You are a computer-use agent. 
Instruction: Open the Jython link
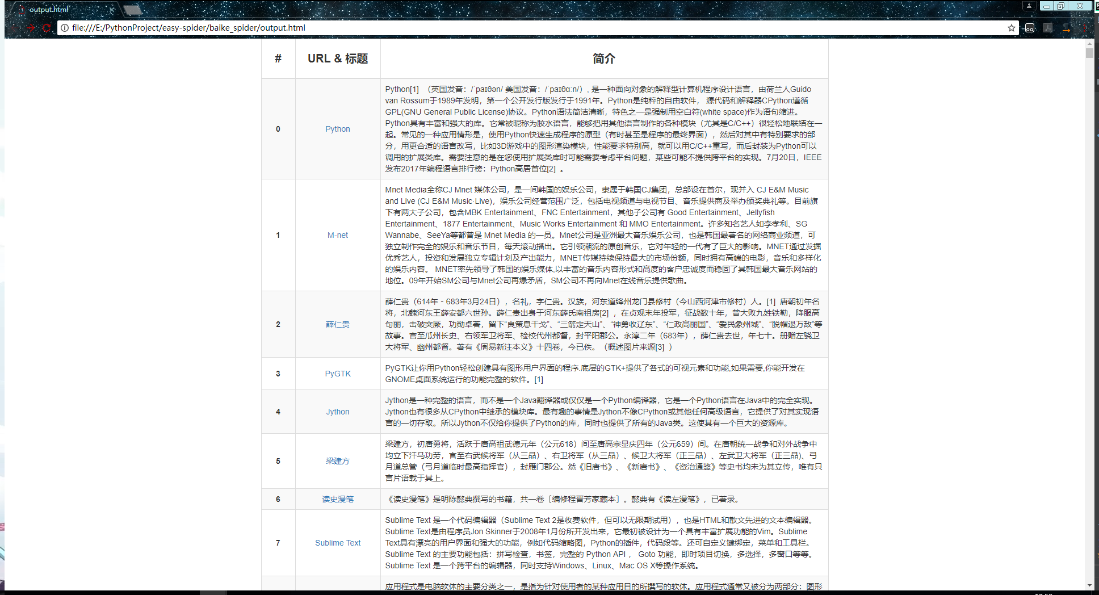338,412
